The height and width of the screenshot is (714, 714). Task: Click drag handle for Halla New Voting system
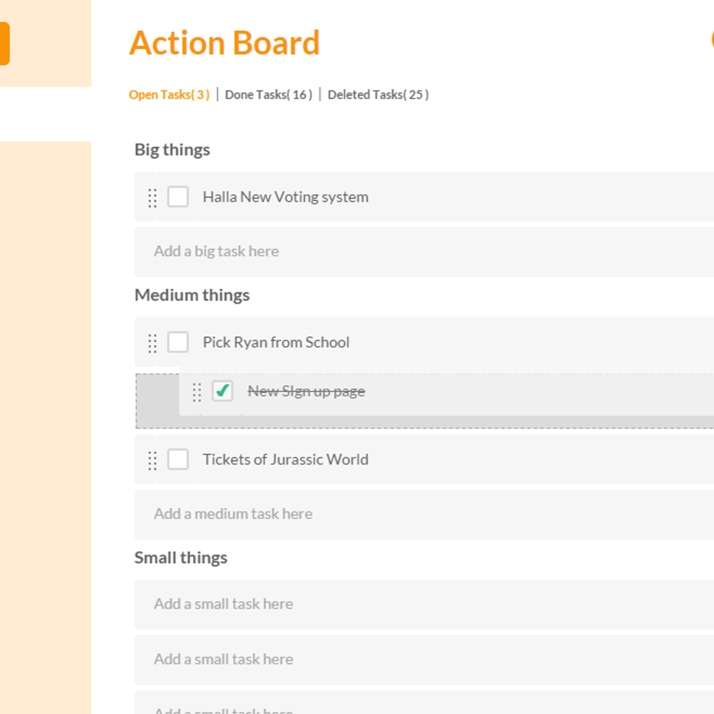click(x=152, y=198)
